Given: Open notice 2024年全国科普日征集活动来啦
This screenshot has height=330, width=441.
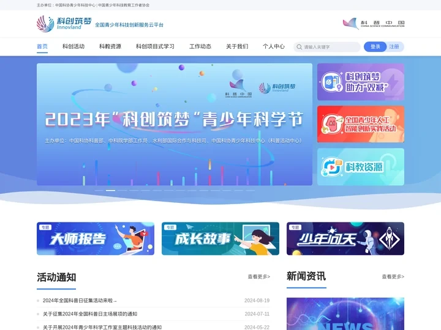Looking at the screenshot, I should pyautogui.click(x=80, y=301).
